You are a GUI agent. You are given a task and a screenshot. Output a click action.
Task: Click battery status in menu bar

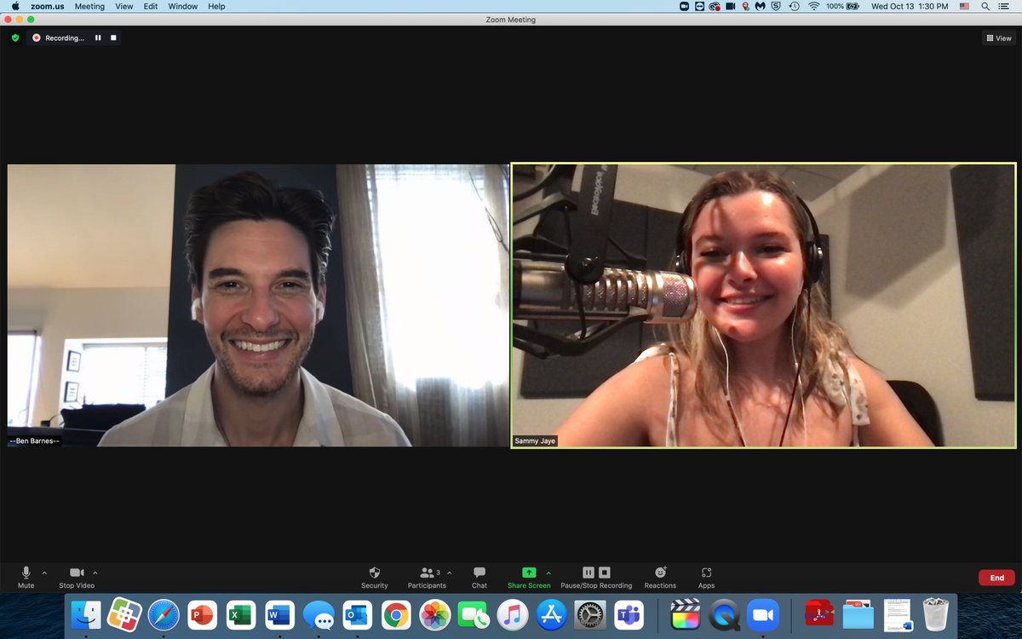[842, 6]
